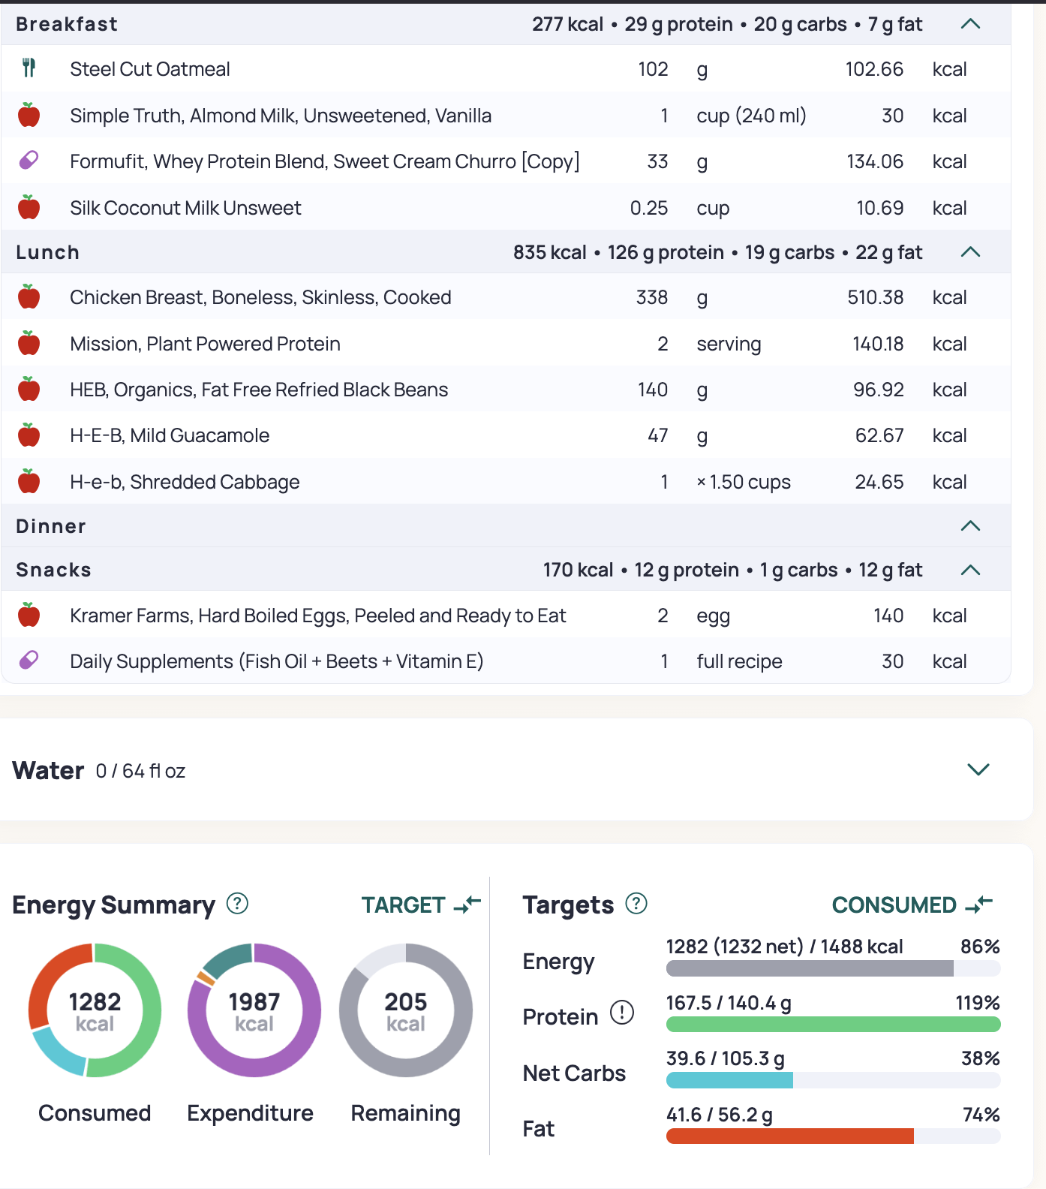
Task: Click the green Protein progress bar
Action: 833,1025
